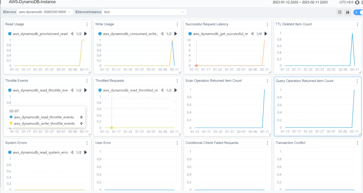Expand the $Service dropdown
Viewport: 363px width, 193px height.
[45, 12]
